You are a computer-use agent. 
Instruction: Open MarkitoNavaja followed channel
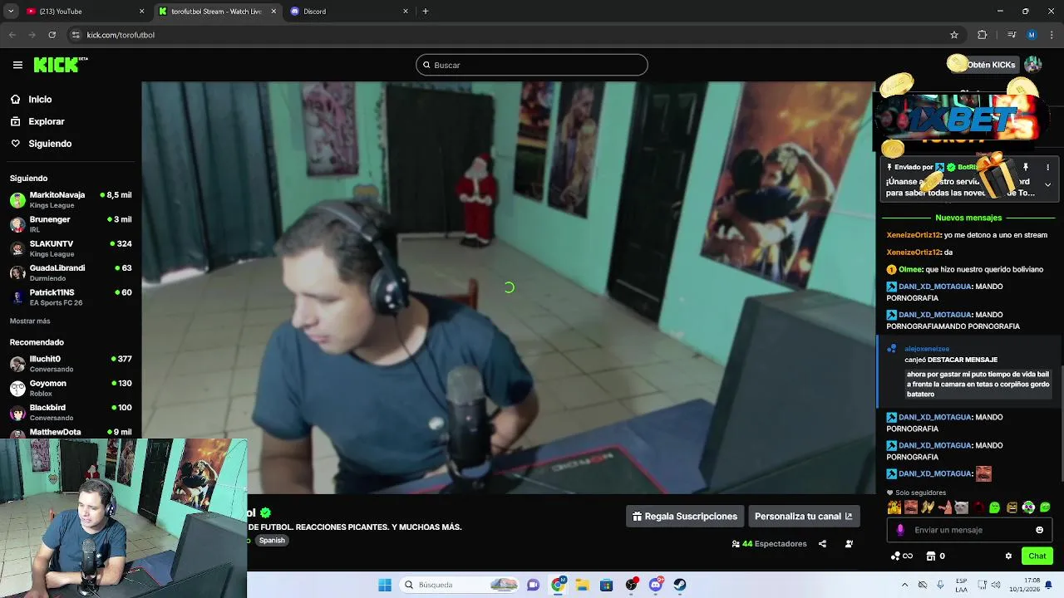coord(71,200)
